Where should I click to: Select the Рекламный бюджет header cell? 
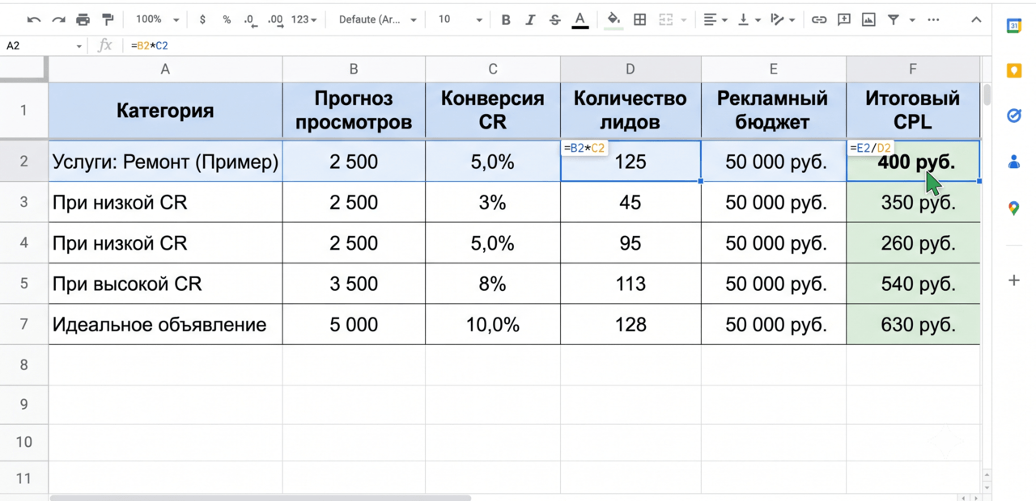[774, 111]
